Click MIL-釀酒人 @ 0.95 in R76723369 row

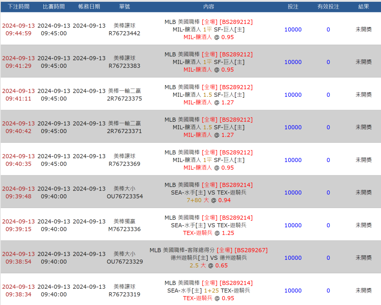[x=208, y=168]
